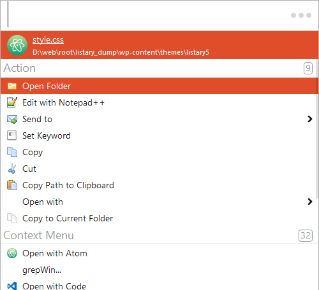The width and height of the screenshot is (319, 290).
Task: Expand the Open with submenu arrow
Action: click(310, 202)
